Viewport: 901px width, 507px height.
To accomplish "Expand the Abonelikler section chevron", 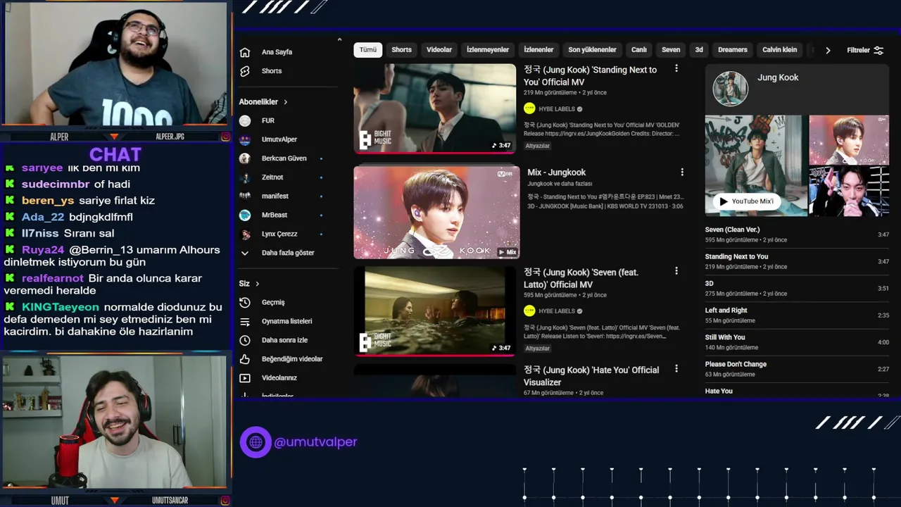I will (285, 102).
